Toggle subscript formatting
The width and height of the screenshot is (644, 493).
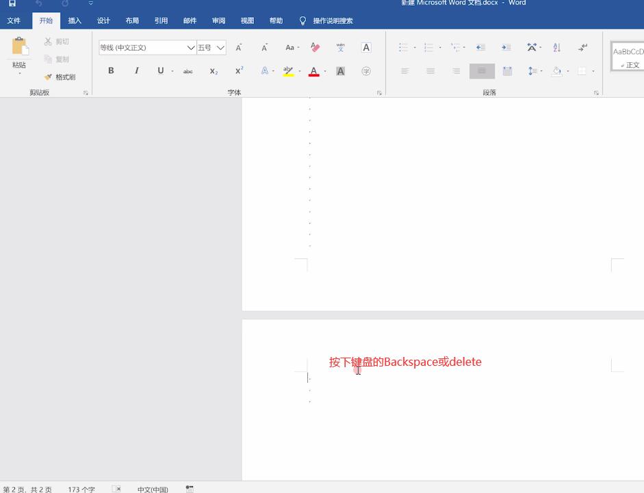click(x=214, y=71)
